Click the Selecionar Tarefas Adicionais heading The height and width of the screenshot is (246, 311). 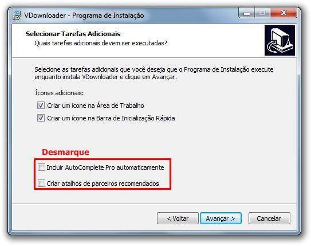(x=73, y=34)
